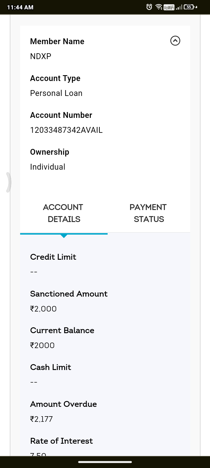Tap the home gesture bar at the bottom
The height and width of the screenshot is (468, 210).
click(x=105, y=462)
